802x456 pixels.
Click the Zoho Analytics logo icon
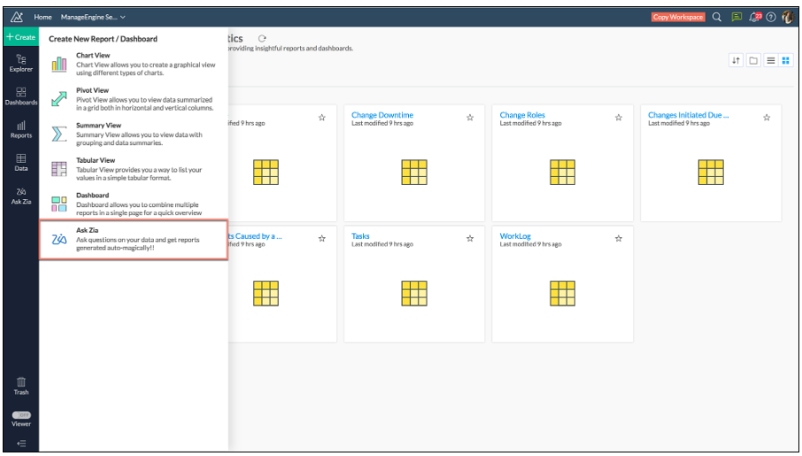(x=17, y=17)
